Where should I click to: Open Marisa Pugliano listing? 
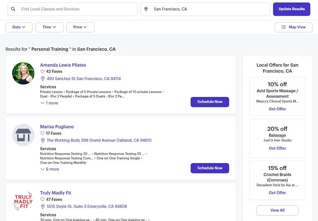57,127
